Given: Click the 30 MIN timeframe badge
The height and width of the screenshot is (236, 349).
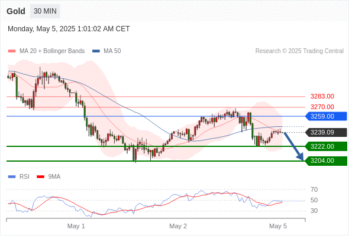Looking at the screenshot, I should [x=45, y=11].
